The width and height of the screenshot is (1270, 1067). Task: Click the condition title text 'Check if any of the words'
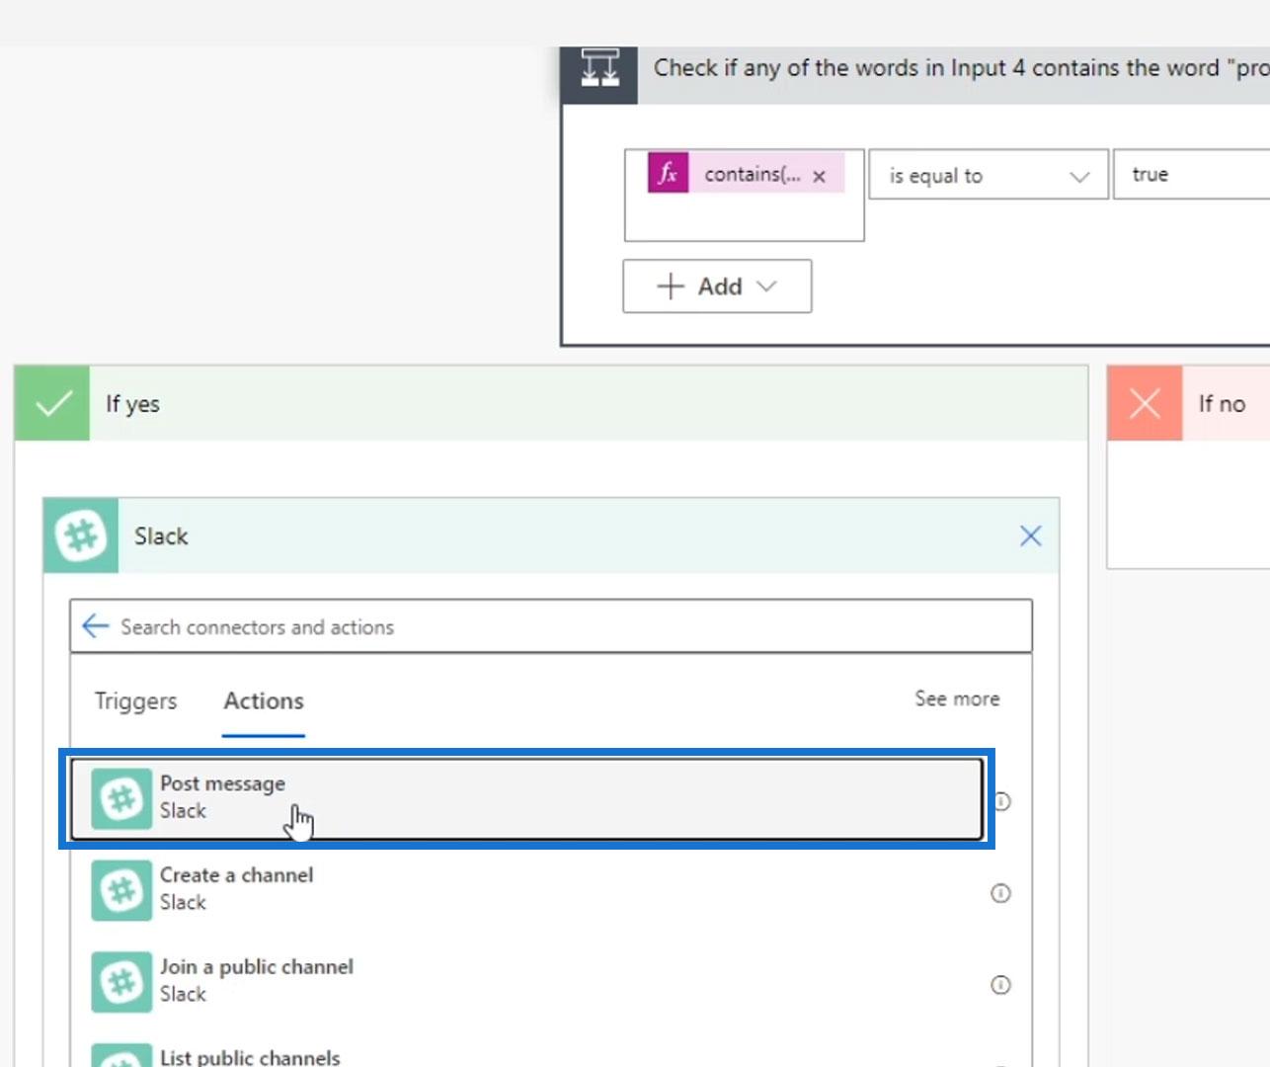point(960,68)
